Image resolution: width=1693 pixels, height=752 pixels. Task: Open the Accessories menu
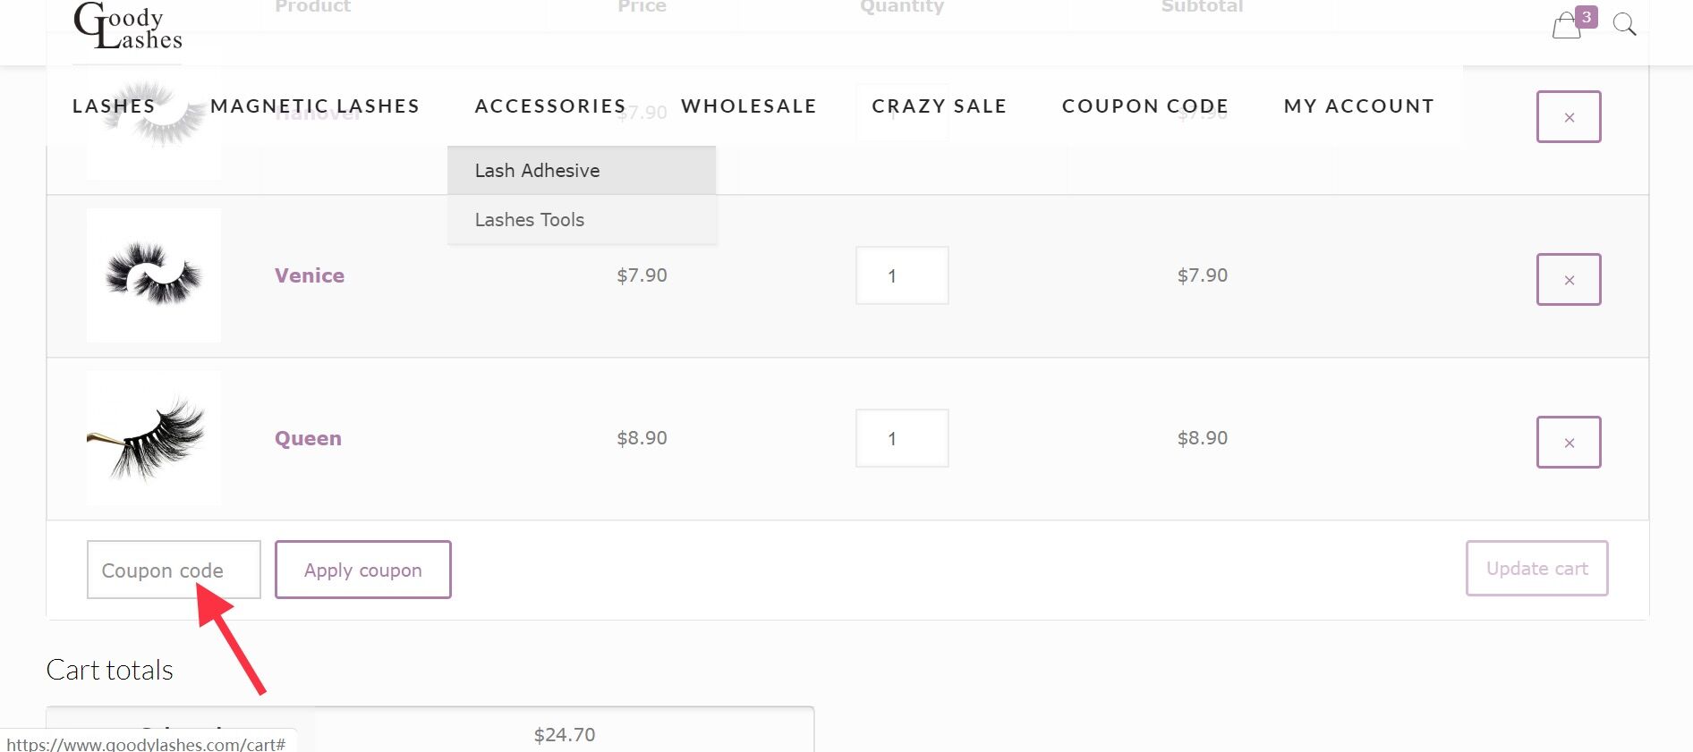[x=550, y=106]
